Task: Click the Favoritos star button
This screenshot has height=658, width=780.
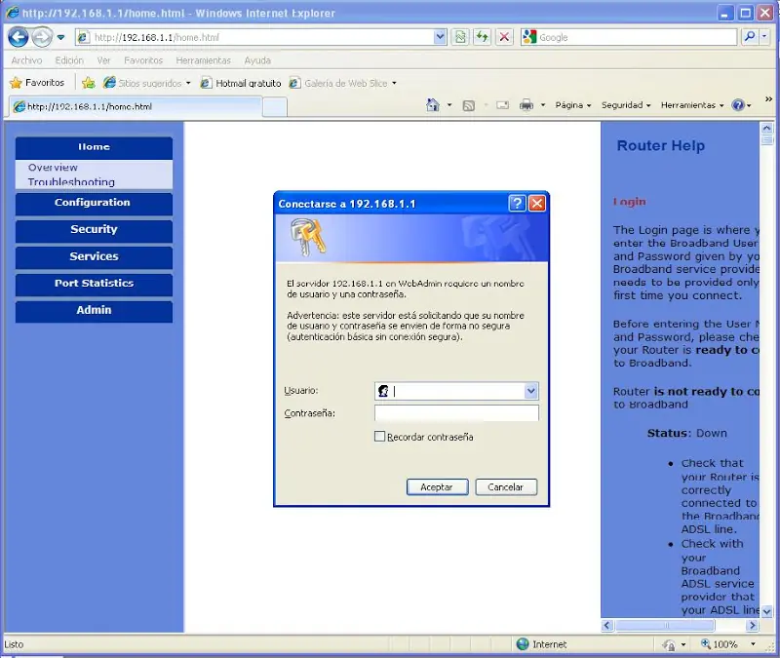Action: (x=37, y=83)
